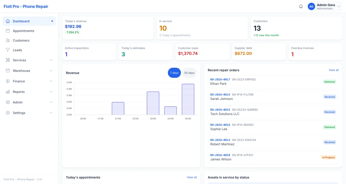View all recent repair orders
Viewport: 346px width, 184px height.
coord(334,70)
